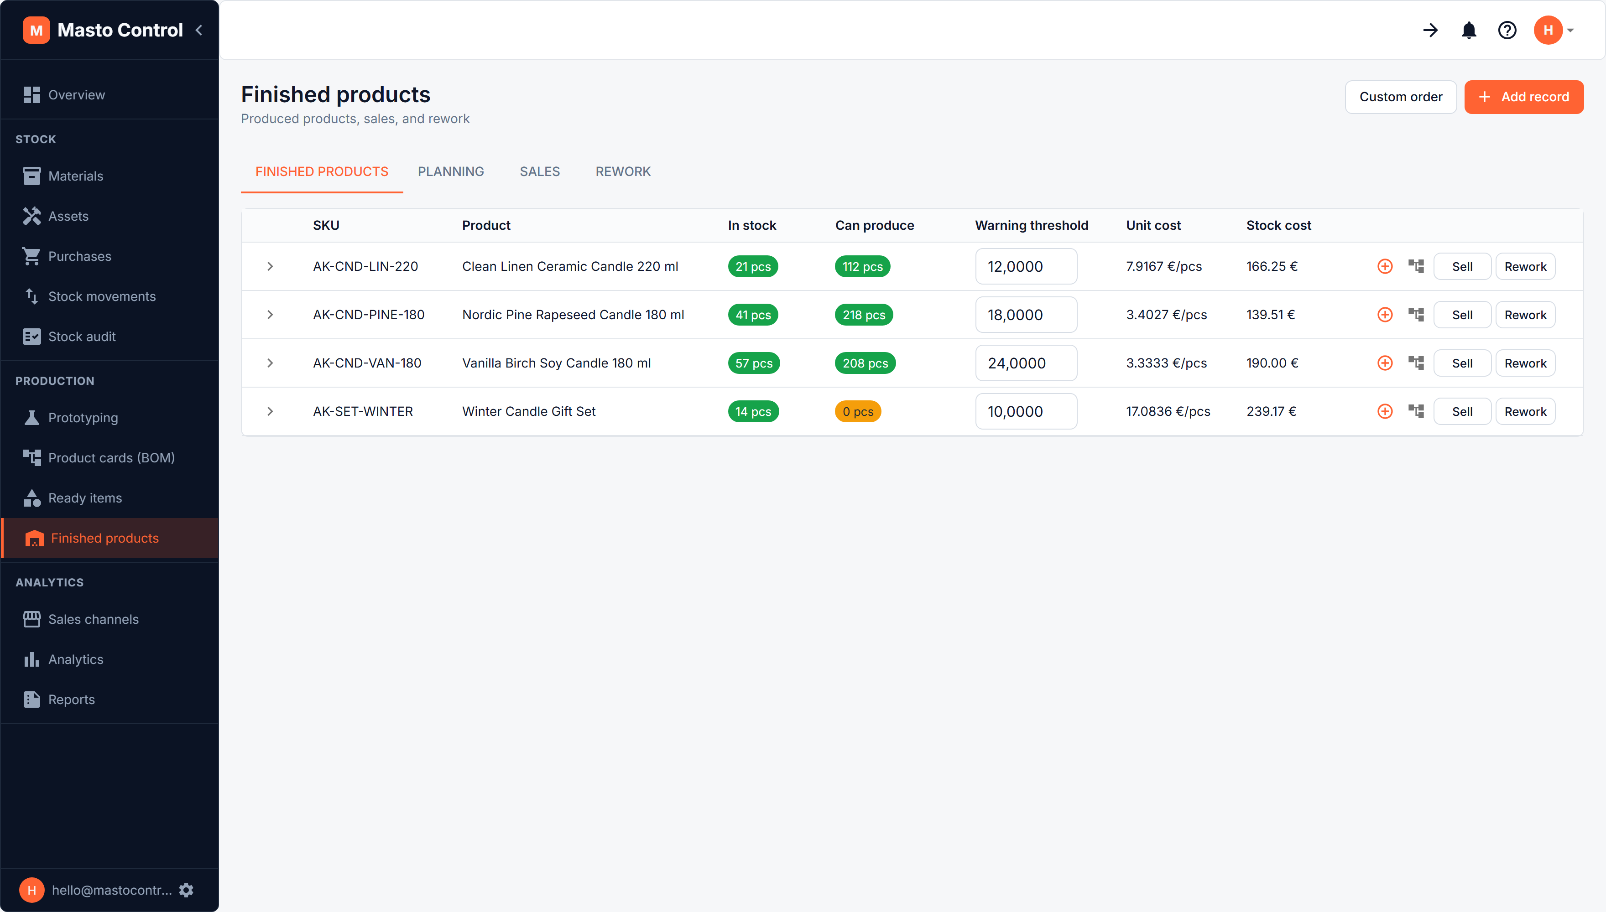1606x912 pixels.
Task: Open Stock audit in sidebar
Action: 109,337
